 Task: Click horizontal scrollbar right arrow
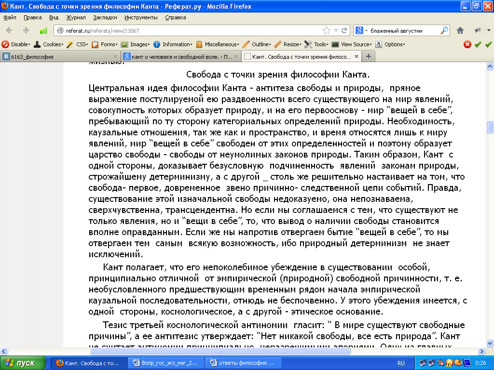[x=481, y=351]
